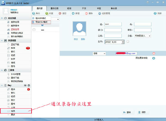The width and height of the screenshot is (166, 121).
Task: Open the 分组 所有联系人 dropdown
Action: [143, 36]
